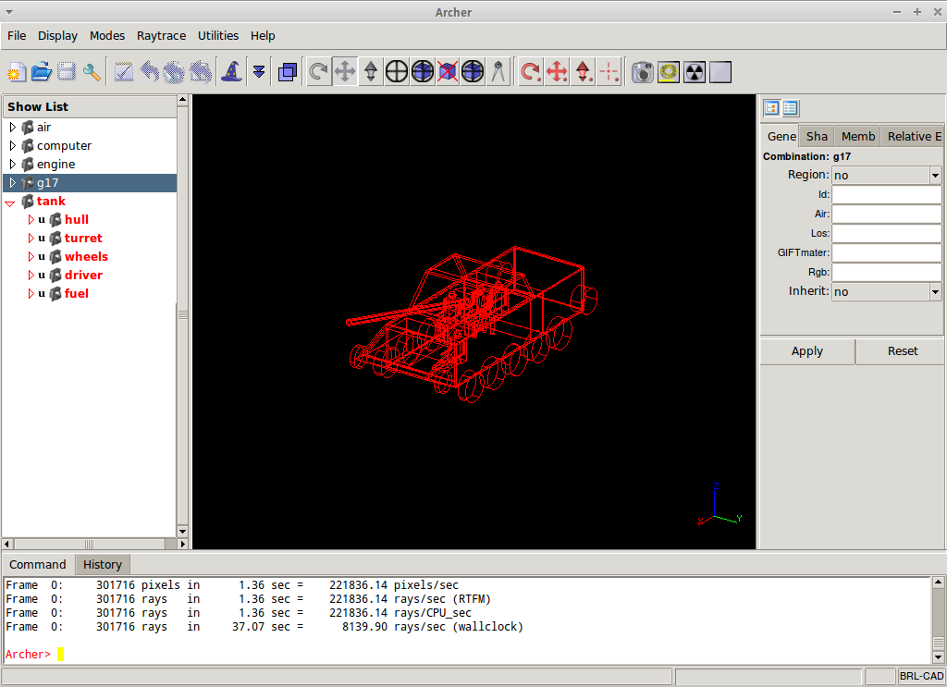The height and width of the screenshot is (687, 947).
Task: Open the Preferences wrench icon
Action: click(92, 70)
